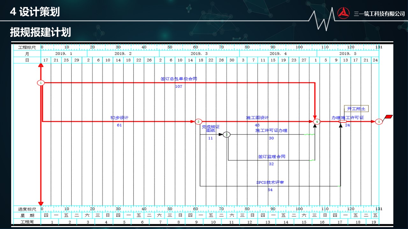Click duration value 107
Screen dimensions: 408x229
tap(178, 87)
